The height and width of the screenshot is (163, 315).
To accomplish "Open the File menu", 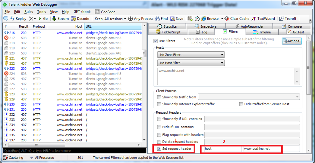I will (x=7, y=12).
